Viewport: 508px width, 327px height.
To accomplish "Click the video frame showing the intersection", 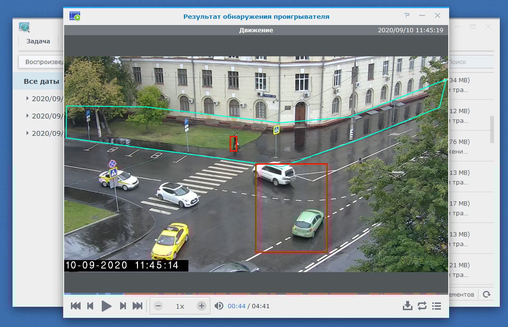I will (256, 164).
